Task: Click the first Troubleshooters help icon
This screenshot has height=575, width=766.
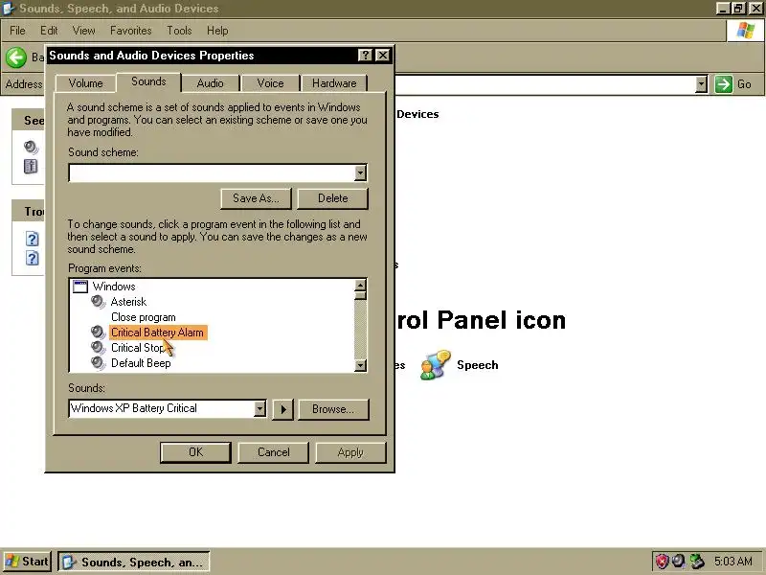Action: click(33, 239)
